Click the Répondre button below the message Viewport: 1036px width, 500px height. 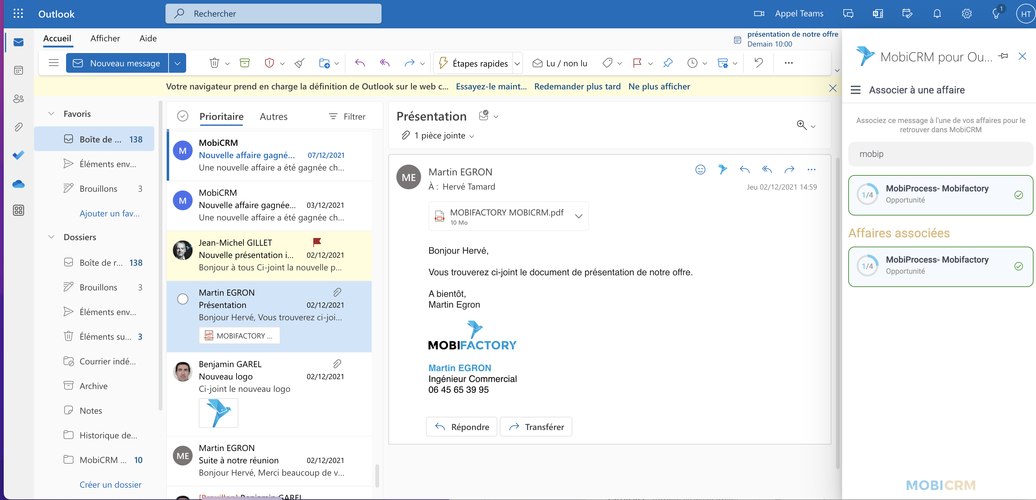point(462,427)
